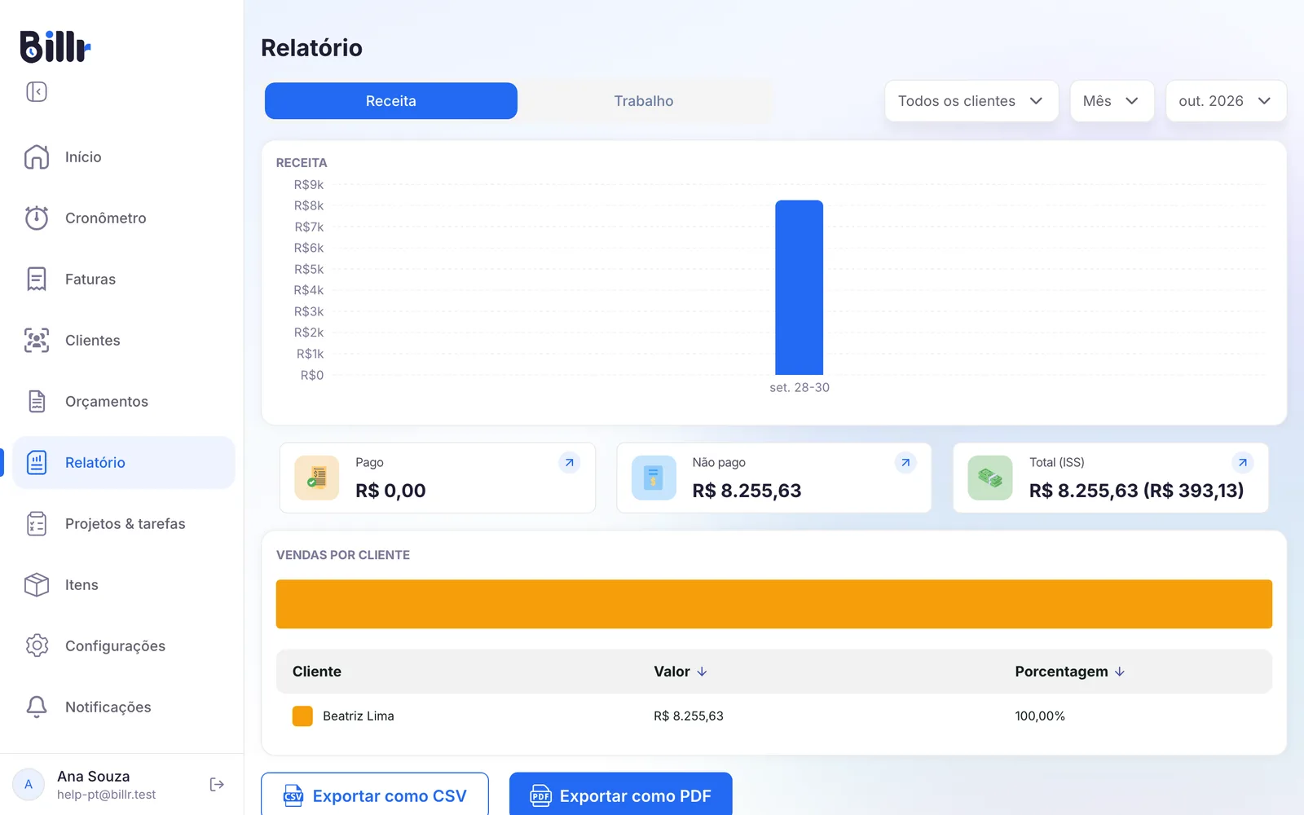Open Faturas label in the sidebar

[90, 280]
